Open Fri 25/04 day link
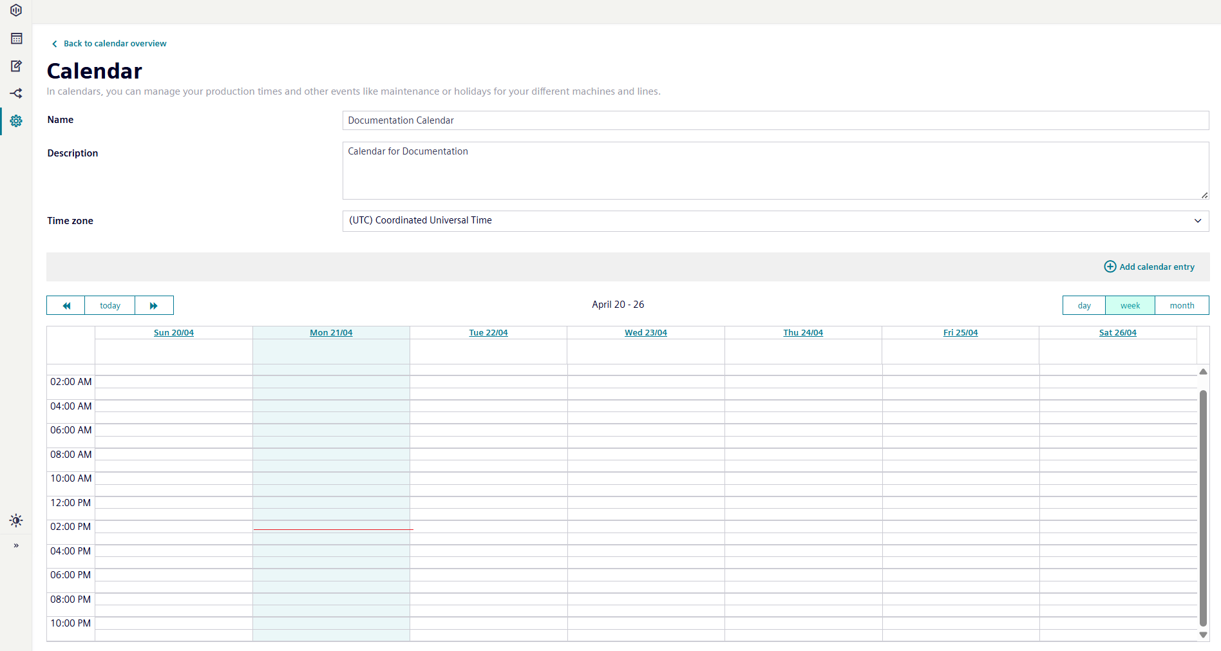This screenshot has height=651, width=1221. [x=960, y=333]
